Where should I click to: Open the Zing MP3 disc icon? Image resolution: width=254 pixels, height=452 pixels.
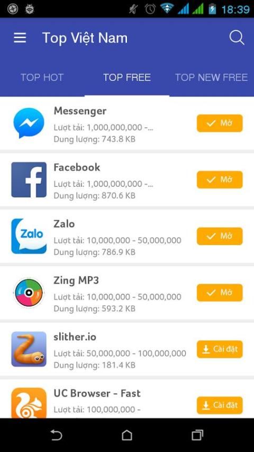coord(29,293)
